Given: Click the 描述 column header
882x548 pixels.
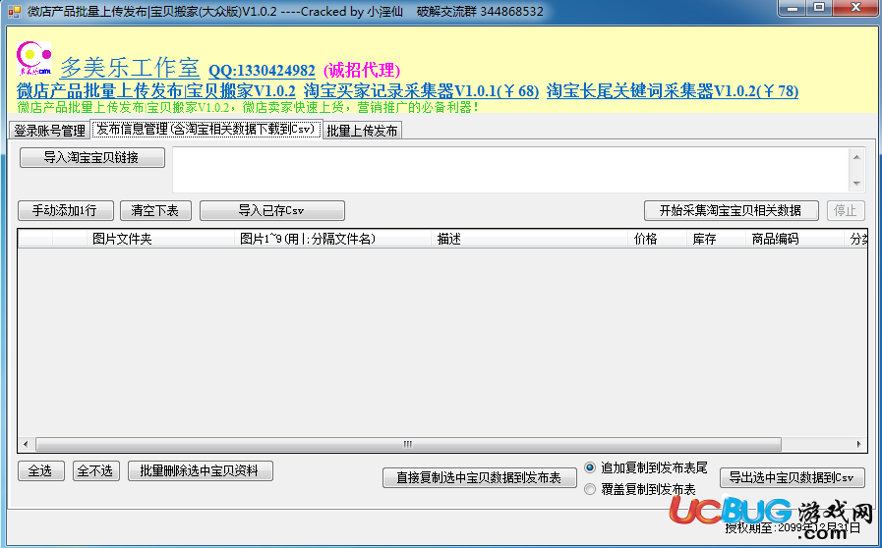Looking at the screenshot, I should tap(530, 239).
